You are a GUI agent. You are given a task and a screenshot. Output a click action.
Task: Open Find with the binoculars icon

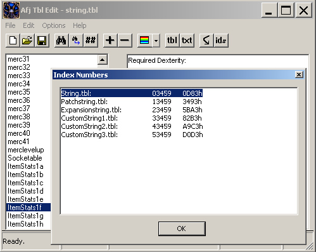coord(61,40)
